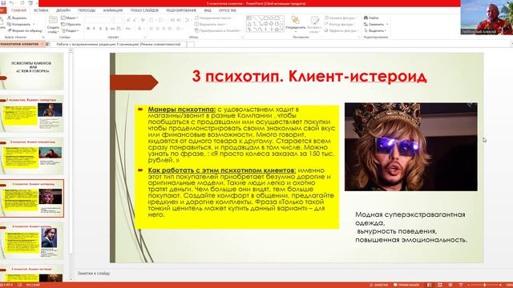This screenshot has width=513, height=288.
Task: Switch to Вид ribbon tab
Action: point(208,10)
